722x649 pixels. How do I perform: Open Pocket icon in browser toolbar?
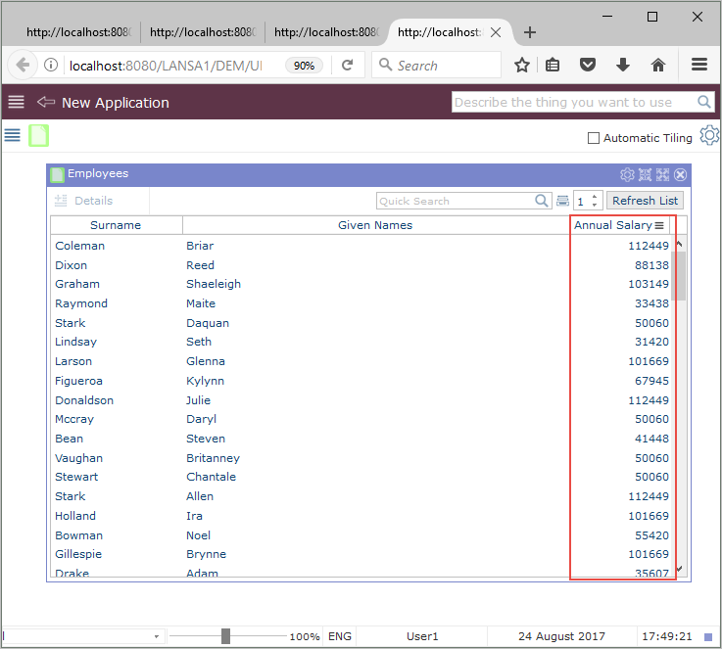click(587, 66)
